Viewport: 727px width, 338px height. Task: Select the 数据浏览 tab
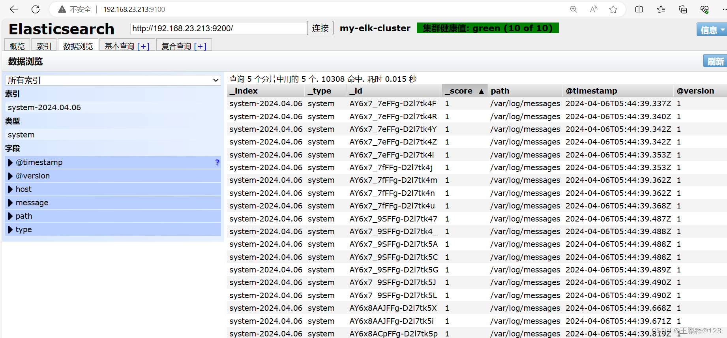pyautogui.click(x=78, y=46)
